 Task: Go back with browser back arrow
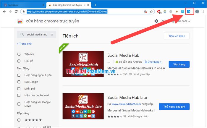pos(4,12)
